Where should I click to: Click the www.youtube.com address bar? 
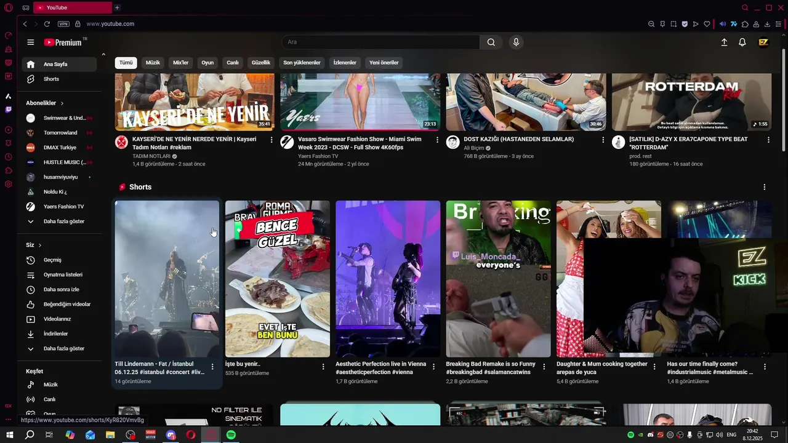tap(110, 24)
